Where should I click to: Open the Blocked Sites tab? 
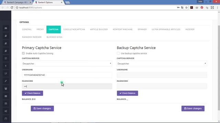point(54,37)
